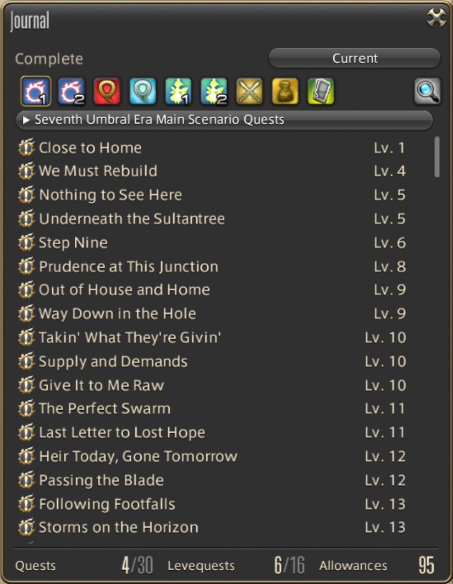The width and height of the screenshot is (453, 584).
Task: Click the quest list scrollbar thumb
Action: tap(437, 157)
